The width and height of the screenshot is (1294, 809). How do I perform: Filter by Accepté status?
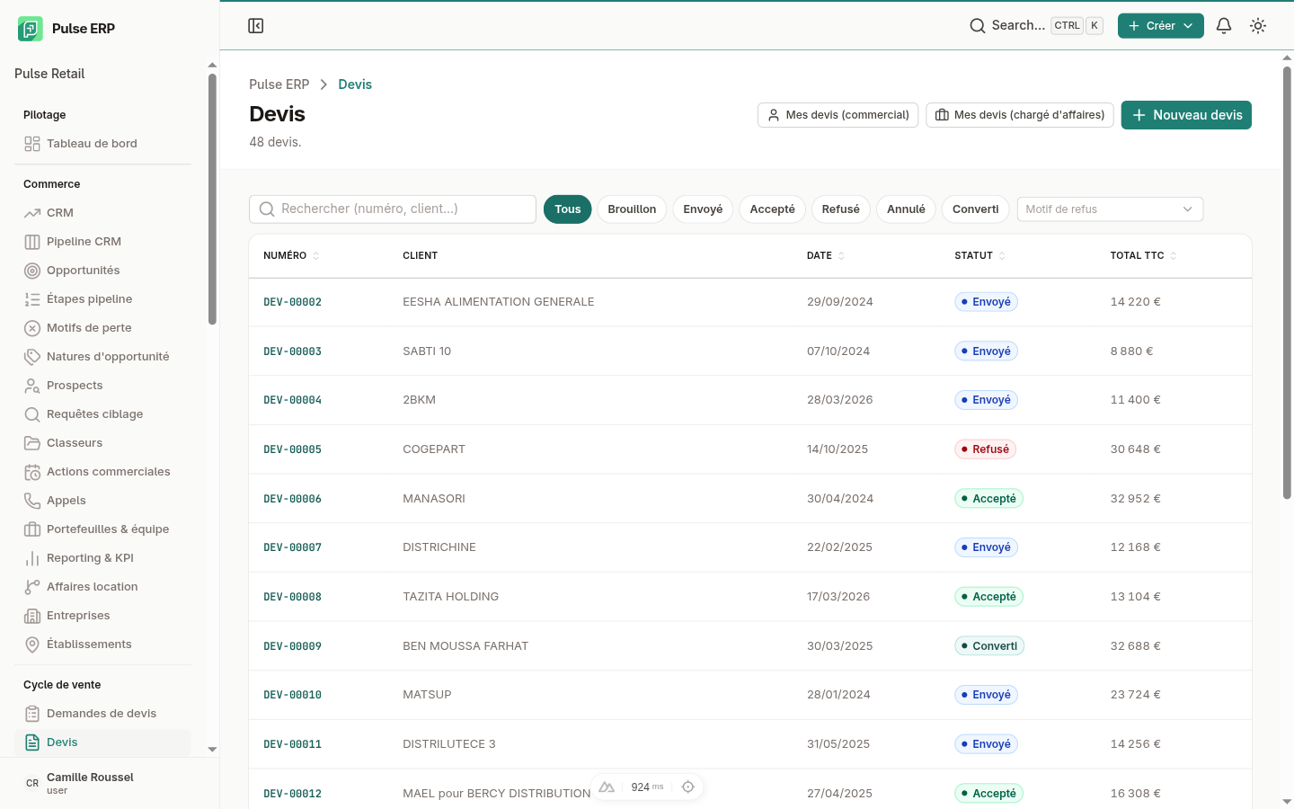(773, 209)
